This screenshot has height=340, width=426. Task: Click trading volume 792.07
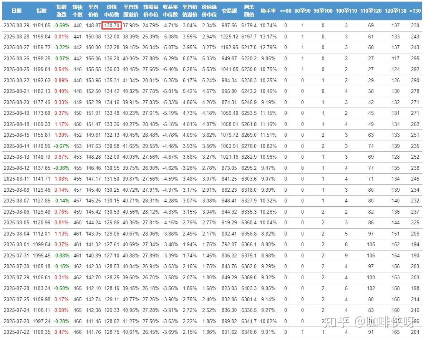point(229,244)
